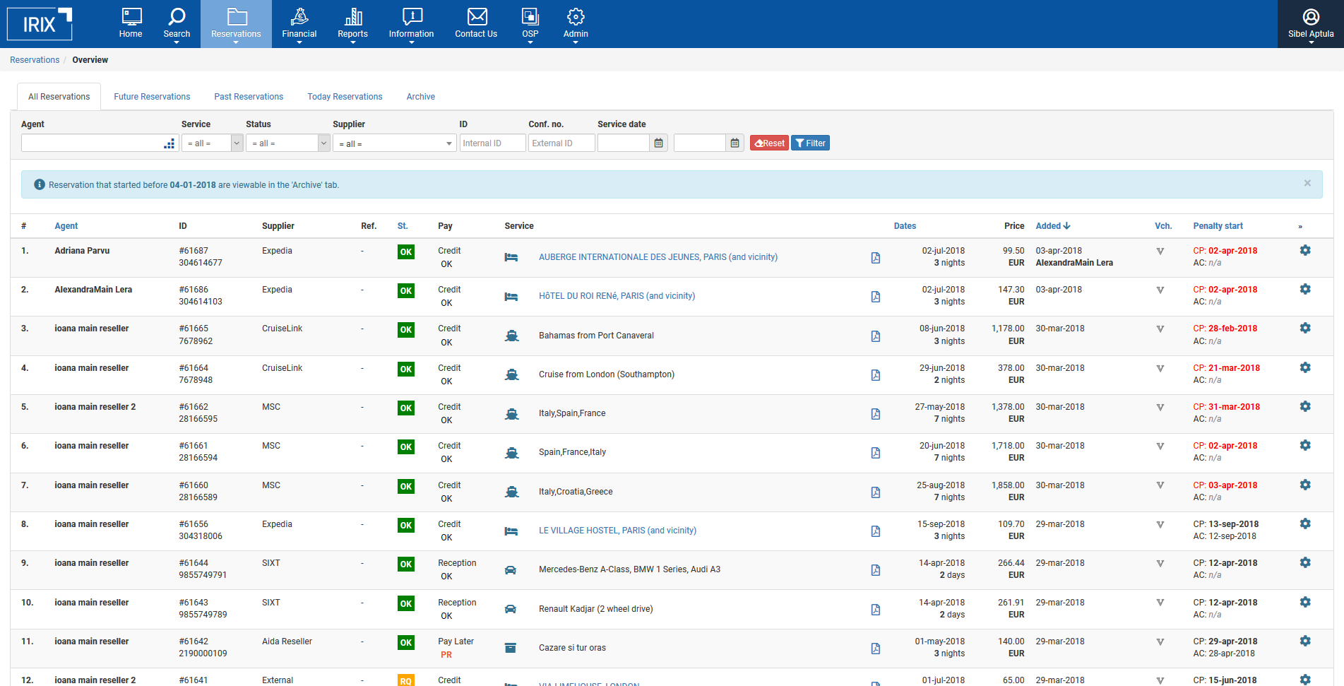Screen dimensions: 1344x686
Task: Click voucher icon for reservation #61665
Action: tap(1160, 329)
